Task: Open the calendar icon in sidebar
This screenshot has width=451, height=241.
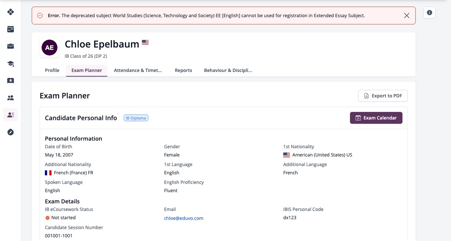Action: pos(11,29)
